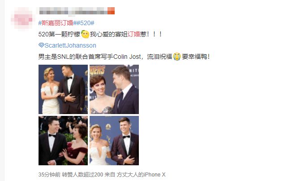Open the bottom-left photo with red dress
The height and width of the screenshot is (181, 284).
tap(63, 141)
